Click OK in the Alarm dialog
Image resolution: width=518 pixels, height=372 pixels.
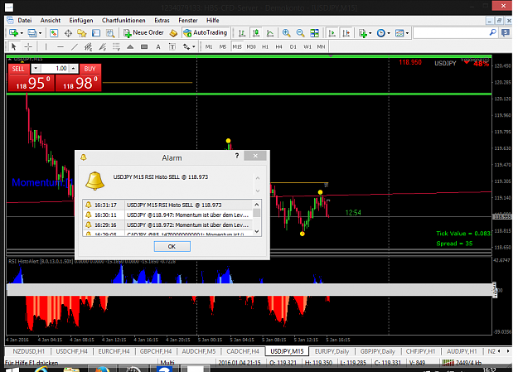(172, 246)
